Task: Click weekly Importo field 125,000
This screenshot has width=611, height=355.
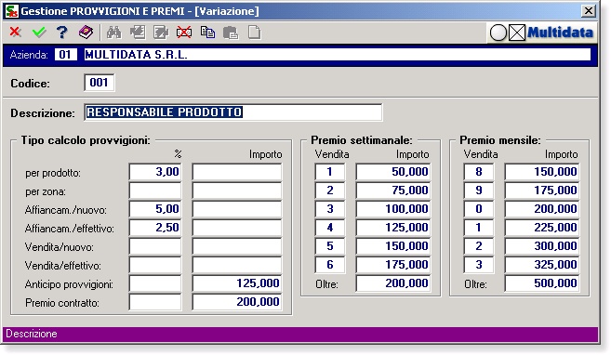Action: (x=393, y=228)
